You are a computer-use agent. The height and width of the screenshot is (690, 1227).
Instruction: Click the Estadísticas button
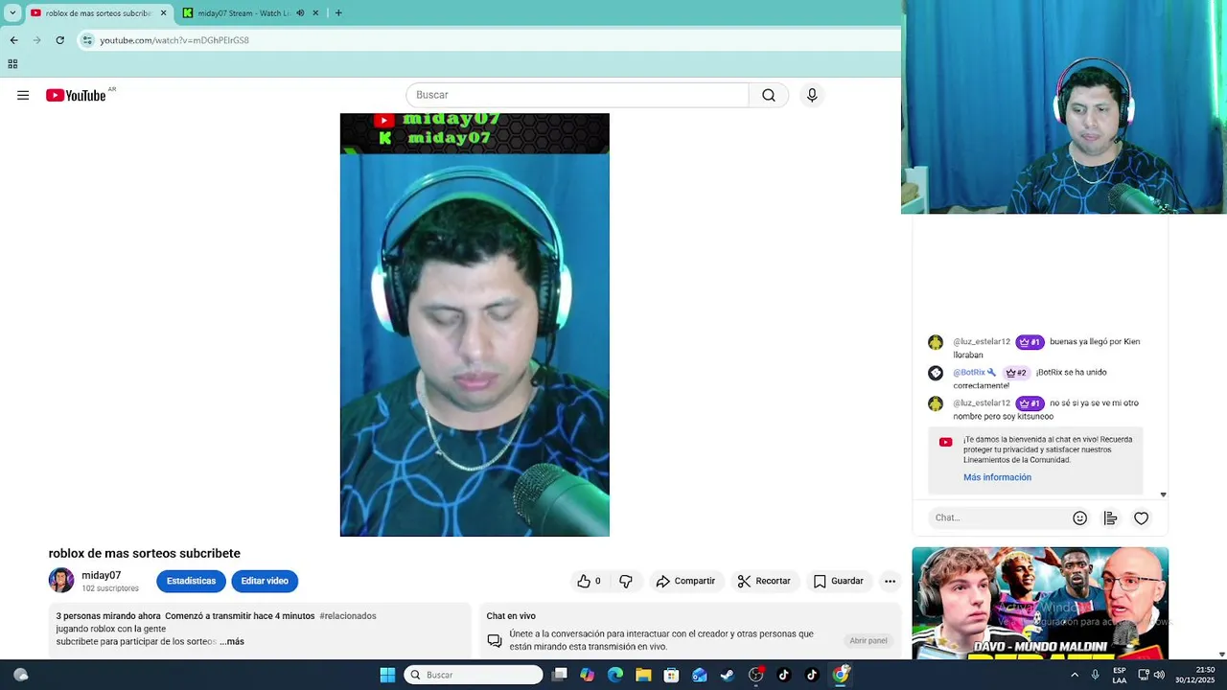click(x=191, y=581)
